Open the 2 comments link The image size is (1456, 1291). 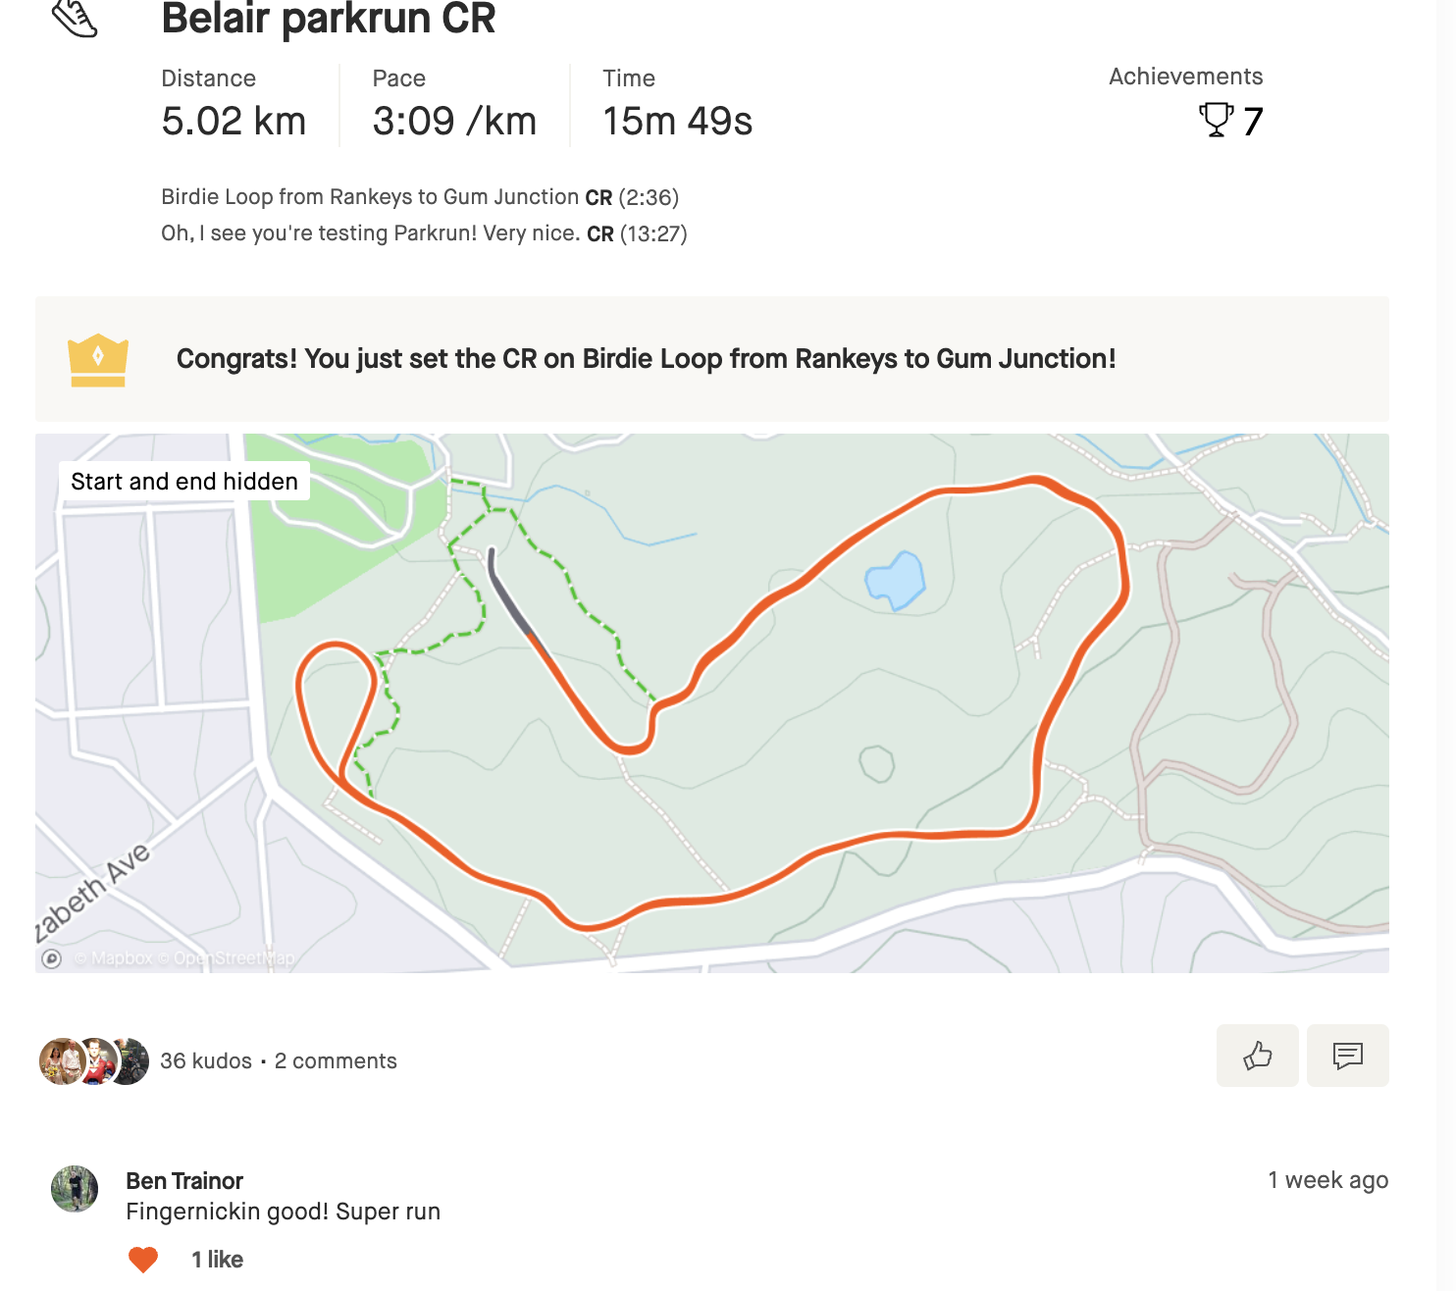[x=335, y=1060]
